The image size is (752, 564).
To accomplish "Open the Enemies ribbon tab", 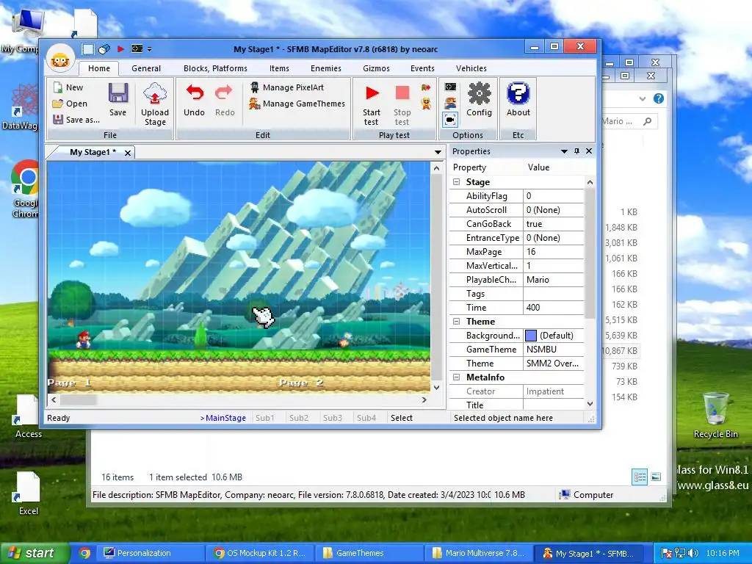I will 325,68.
